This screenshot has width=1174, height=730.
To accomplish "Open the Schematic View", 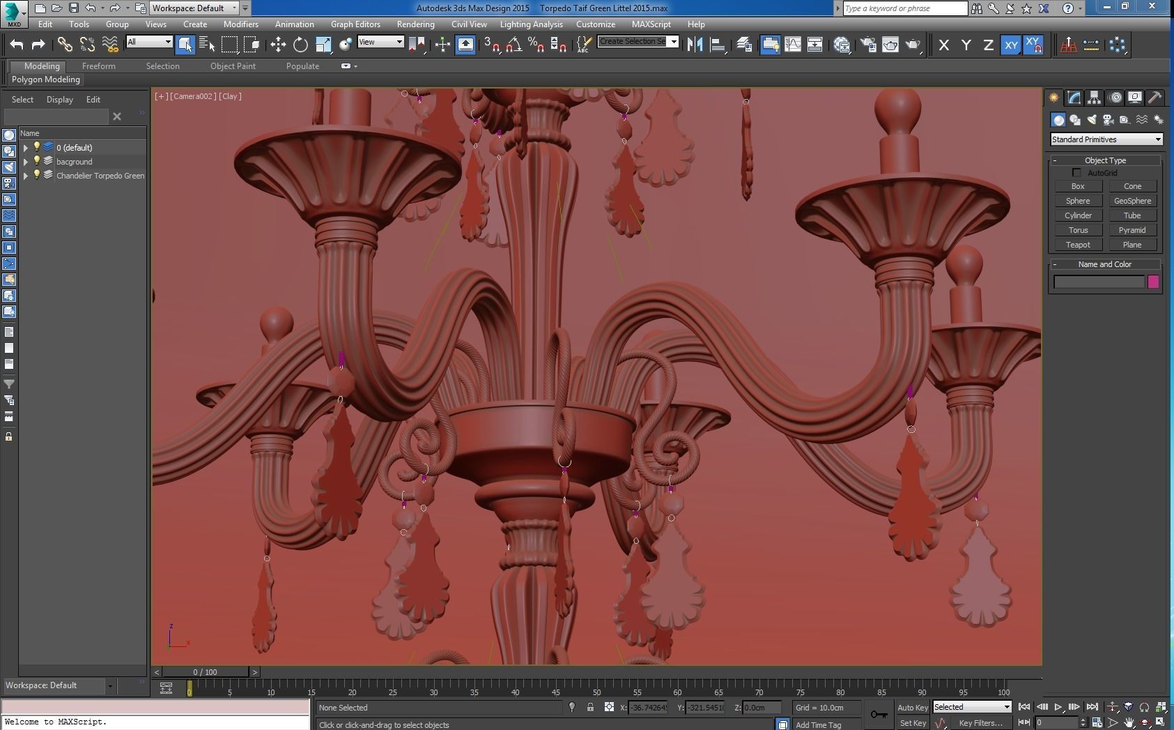I will pos(814,45).
